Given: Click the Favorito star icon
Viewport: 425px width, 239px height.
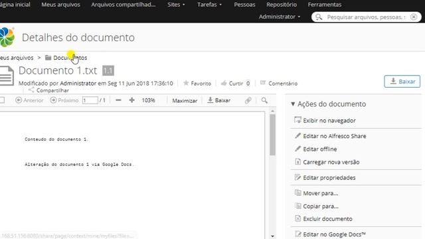Looking at the screenshot, I should tap(186, 83).
